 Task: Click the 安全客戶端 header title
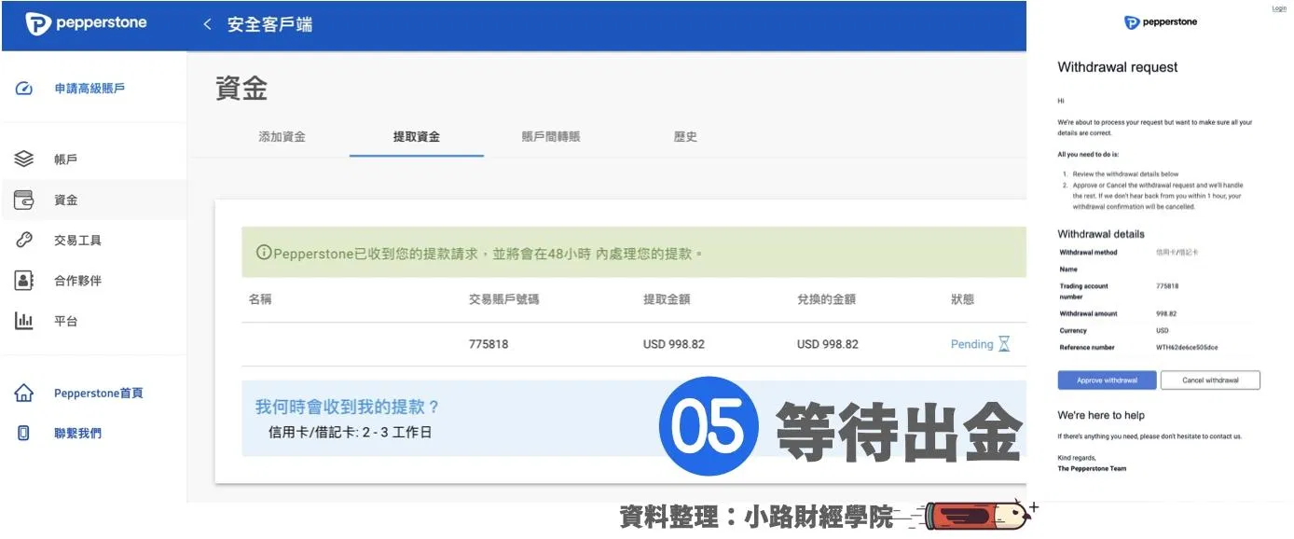(x=269, y=24)
